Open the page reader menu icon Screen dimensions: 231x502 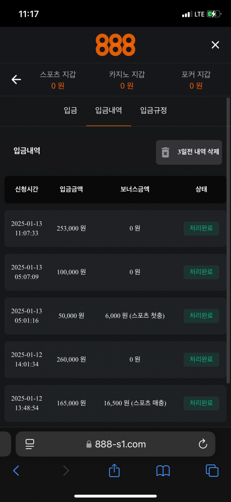pos(30,444)
